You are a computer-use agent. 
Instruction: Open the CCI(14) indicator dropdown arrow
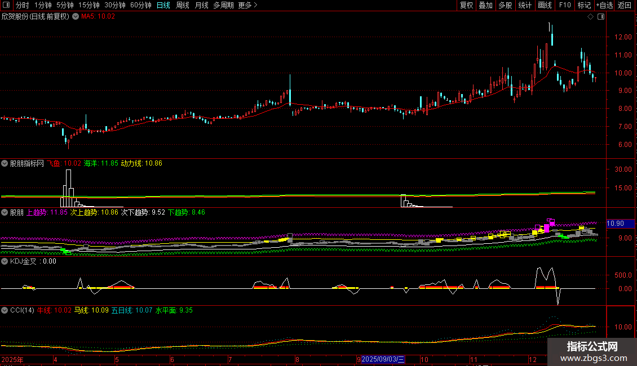point(5,310)
